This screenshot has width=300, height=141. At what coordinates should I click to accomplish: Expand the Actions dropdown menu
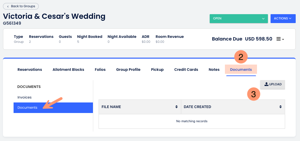click(283, 18)
